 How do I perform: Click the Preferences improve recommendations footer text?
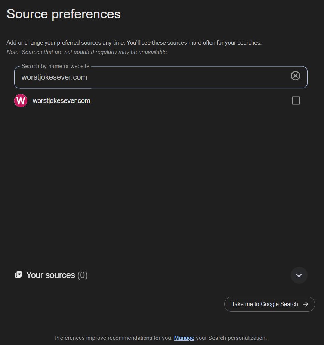[x=113, y=338]
